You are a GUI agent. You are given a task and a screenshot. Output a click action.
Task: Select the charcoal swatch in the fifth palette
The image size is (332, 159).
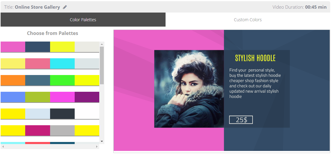coord(62,114)
